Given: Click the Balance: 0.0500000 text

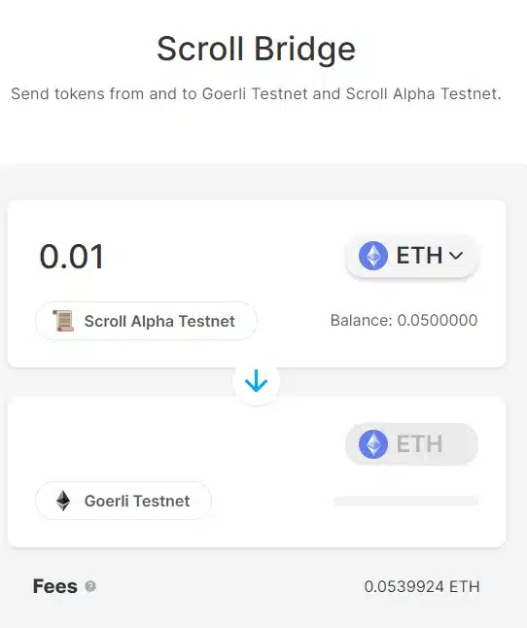Looking at the screenshot, I should pos(404,321).
